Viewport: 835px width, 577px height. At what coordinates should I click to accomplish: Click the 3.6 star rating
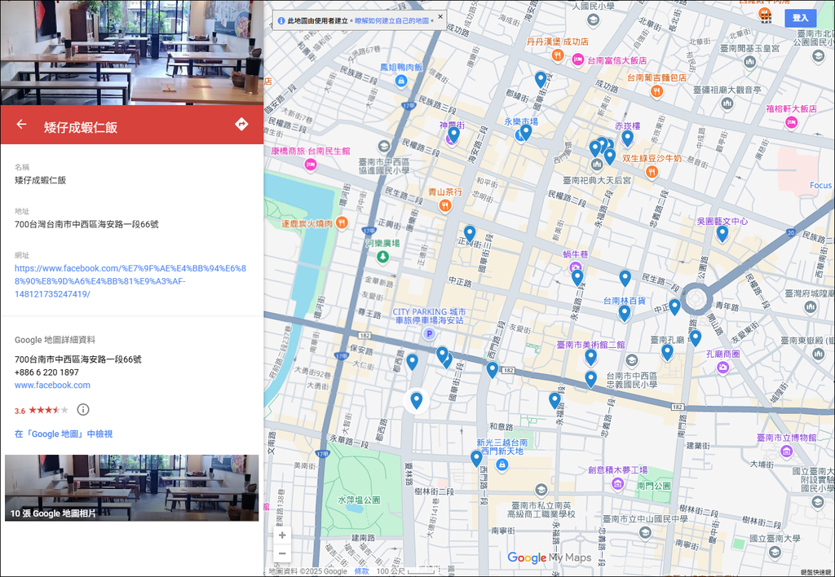[41, 410]
